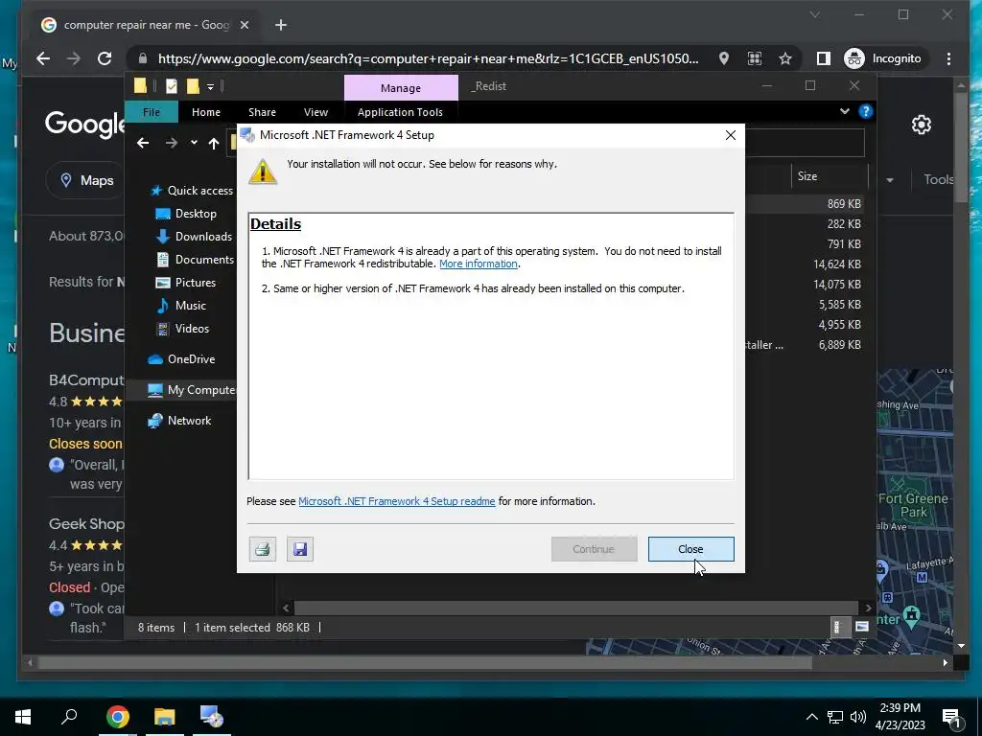This screenshot has width=982, height=736.
Task: Select Network in the navigation pane
Action: tap(179, 421)
